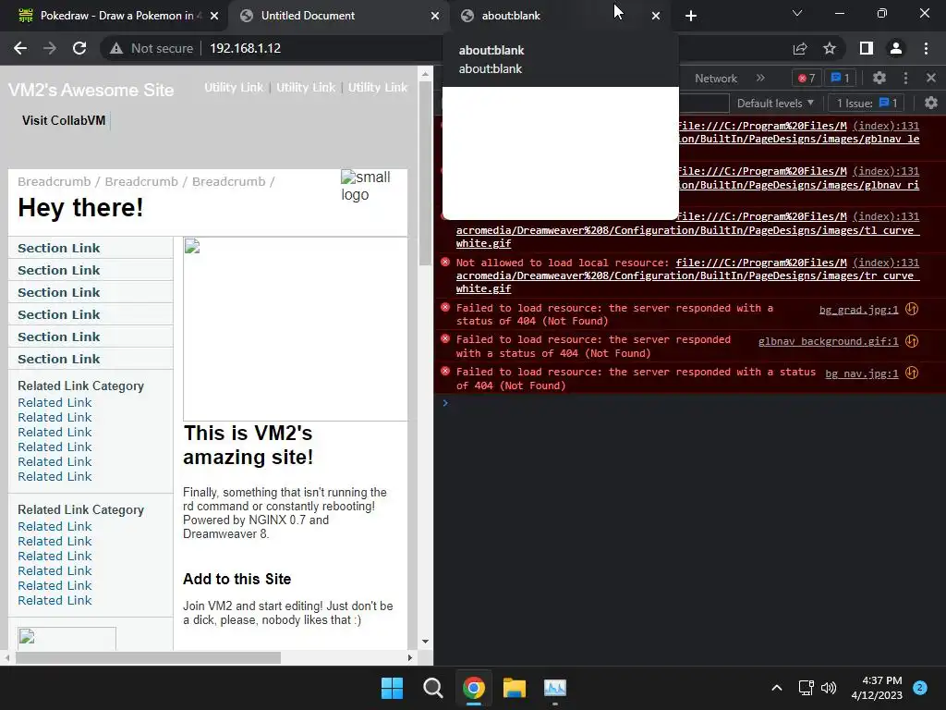
Task: Open the bg_nav.jpg:1 source link
Action: click(x=862, y=373)
